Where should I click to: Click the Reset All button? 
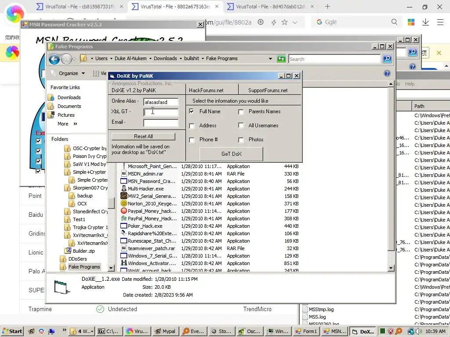tap(143, 136)
